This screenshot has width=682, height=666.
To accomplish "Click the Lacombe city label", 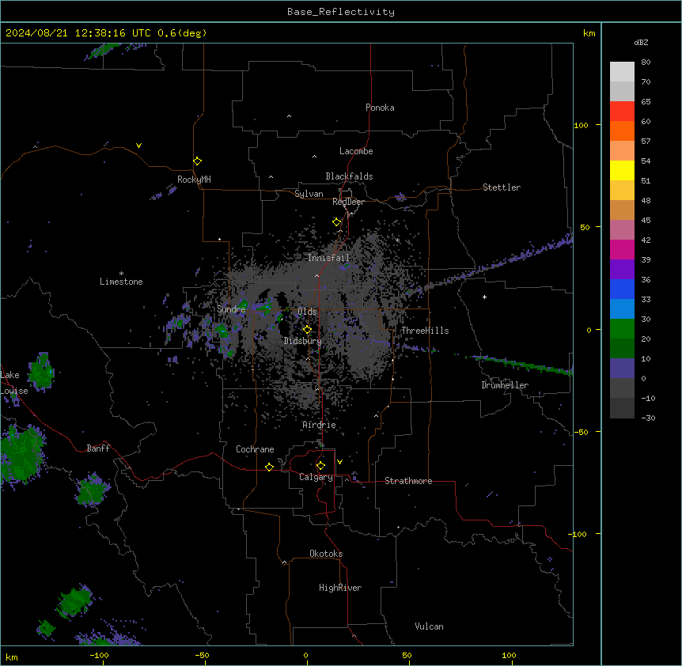I will [x=356, y=151].
